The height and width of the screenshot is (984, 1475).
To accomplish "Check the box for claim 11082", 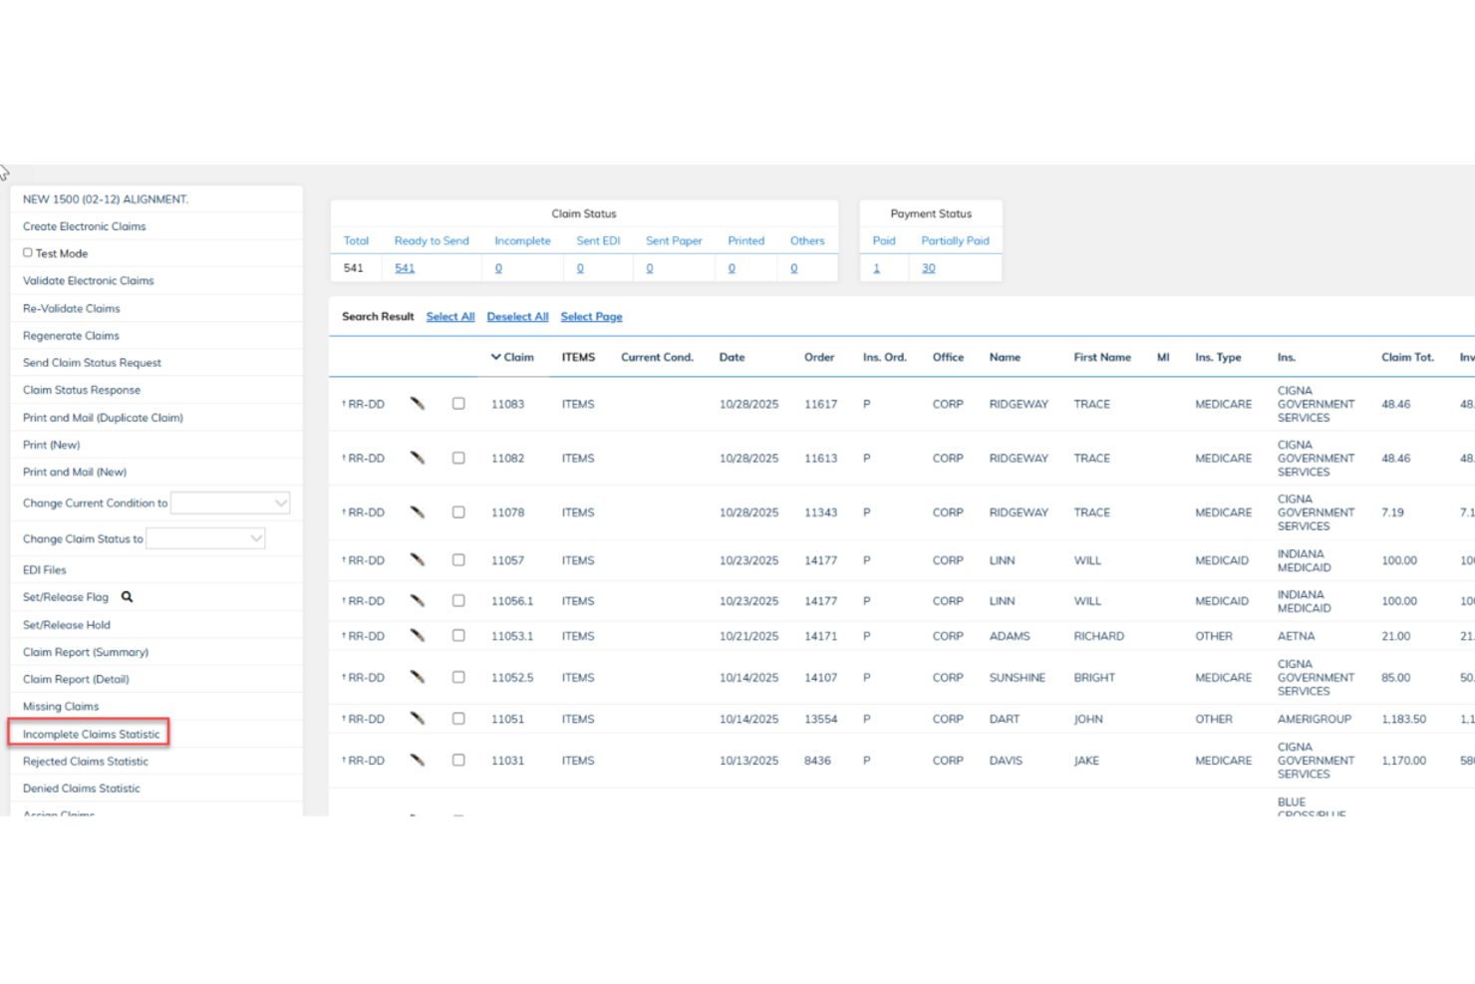I will [458, 458].
